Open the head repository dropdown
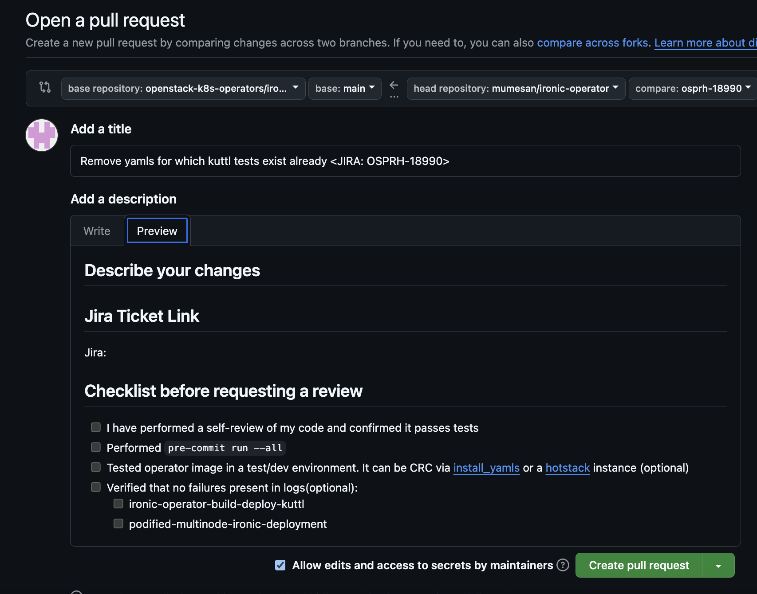 pos(516,89)
